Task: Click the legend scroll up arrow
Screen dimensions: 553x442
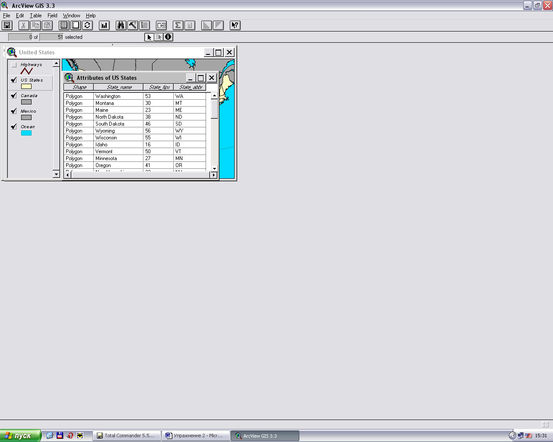Action: click(56, 63)
